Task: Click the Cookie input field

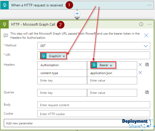Action: pyautogui.click(x=93, y=114)
